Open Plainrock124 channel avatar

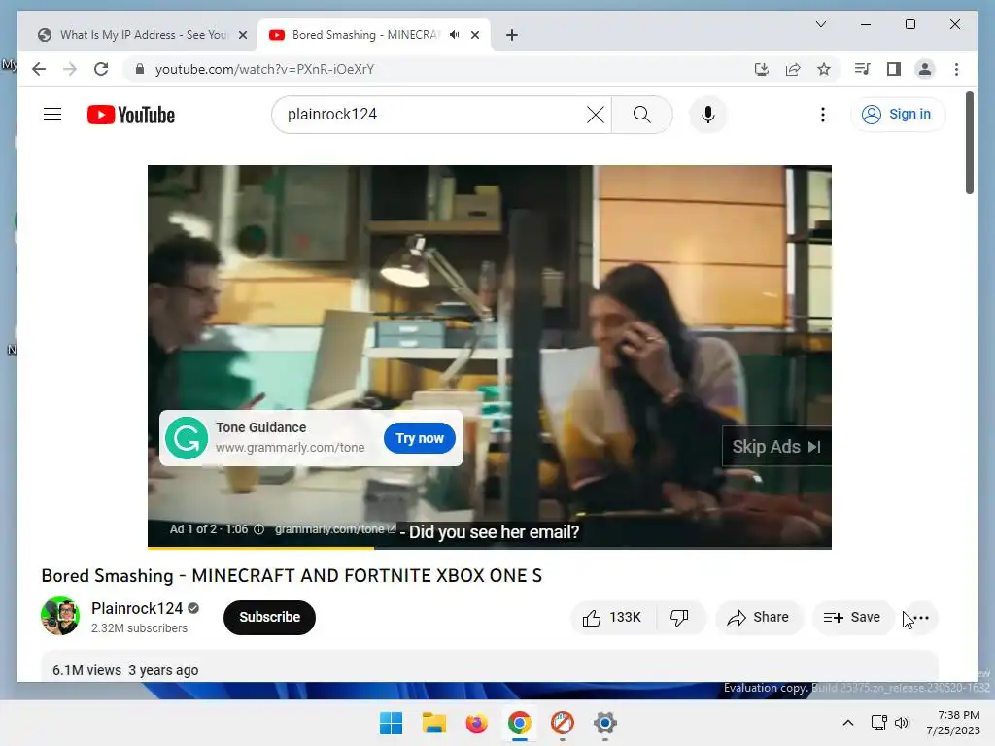[60, 616]
